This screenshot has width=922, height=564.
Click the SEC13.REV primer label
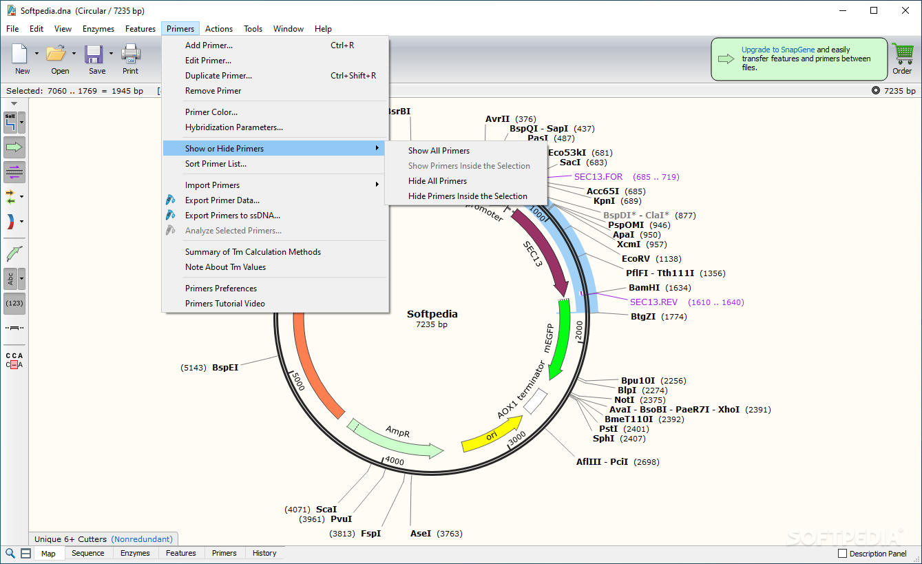pyautogui.click(x=653, y=302)
